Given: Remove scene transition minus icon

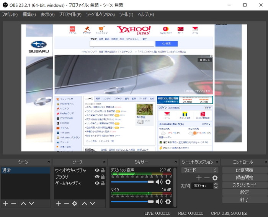Looking at the screenshot, I should (x=207, y=178).
